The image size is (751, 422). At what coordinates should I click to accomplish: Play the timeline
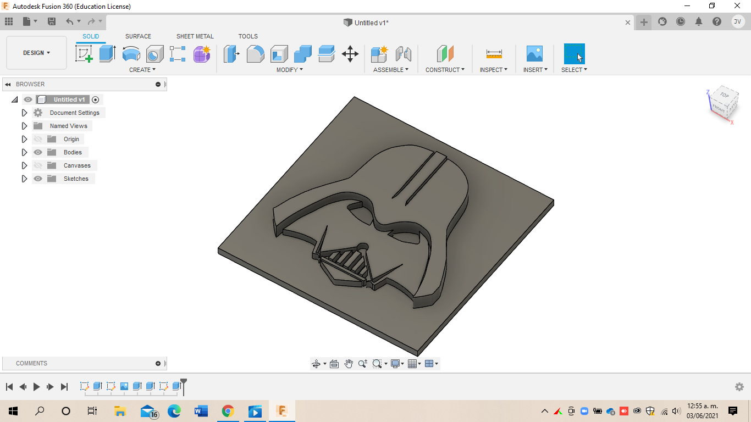coord(36,387)
